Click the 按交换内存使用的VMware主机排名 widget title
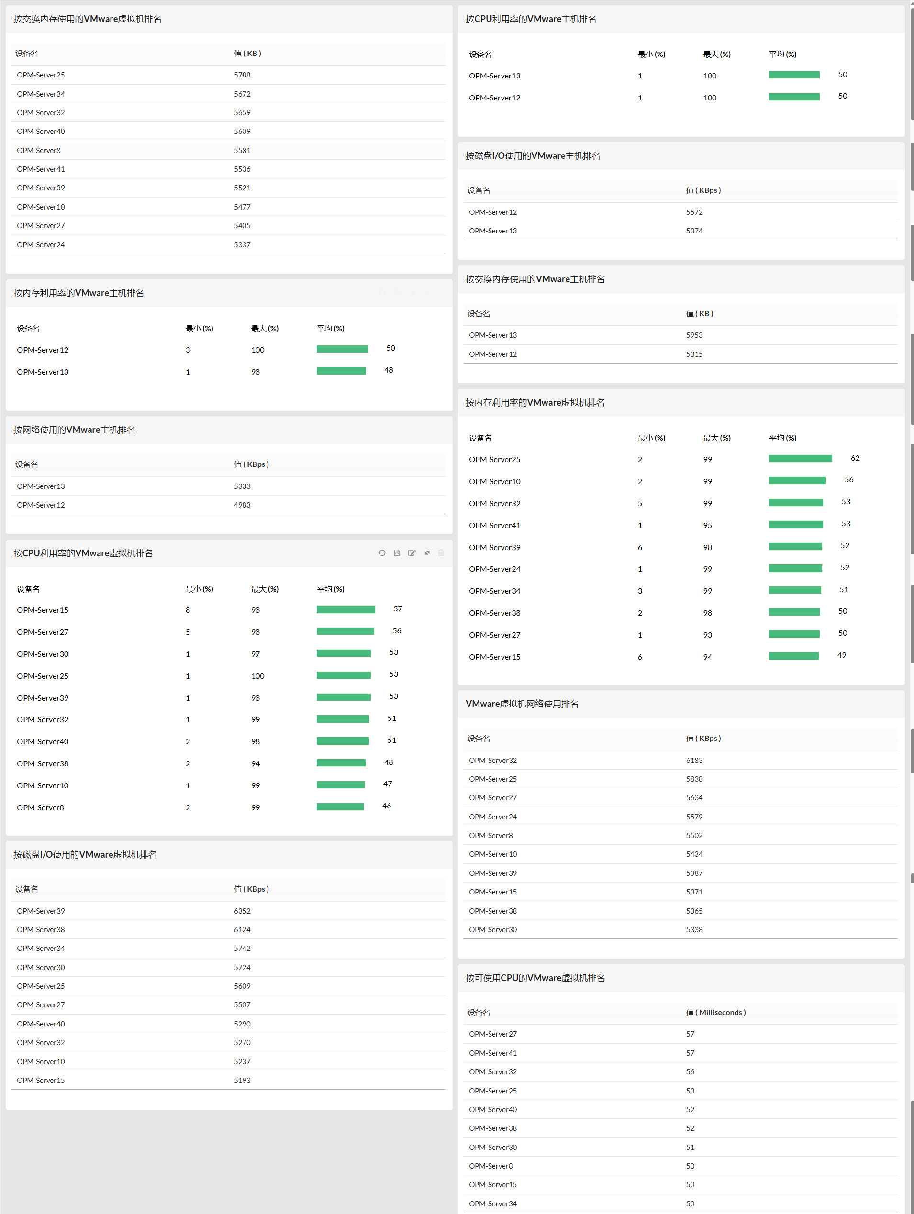The width and height of the screenshot is (914, 1214). point(535,279)
